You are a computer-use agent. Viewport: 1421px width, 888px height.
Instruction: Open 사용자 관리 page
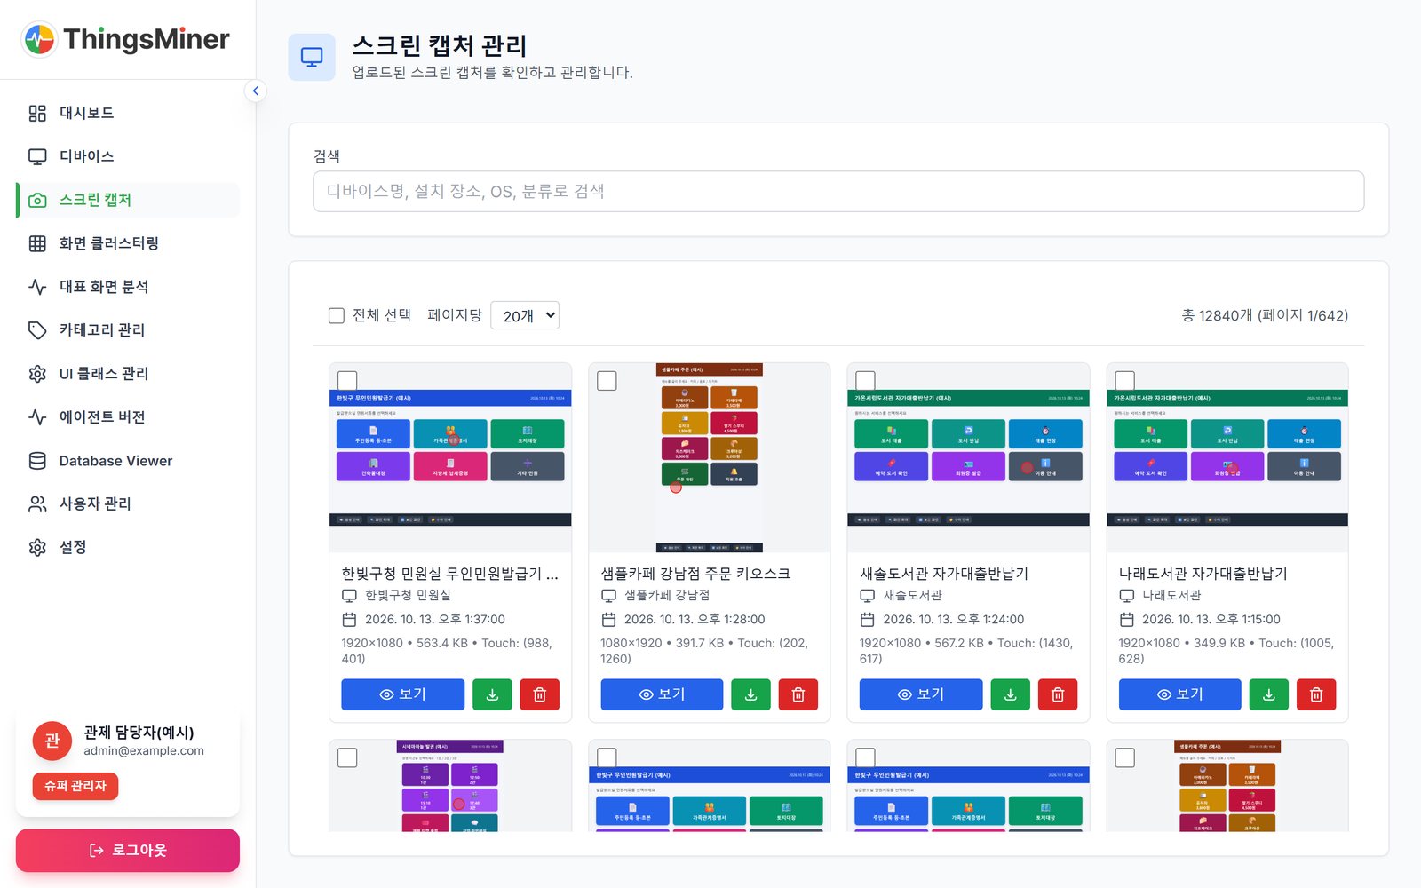pos(128,504)
